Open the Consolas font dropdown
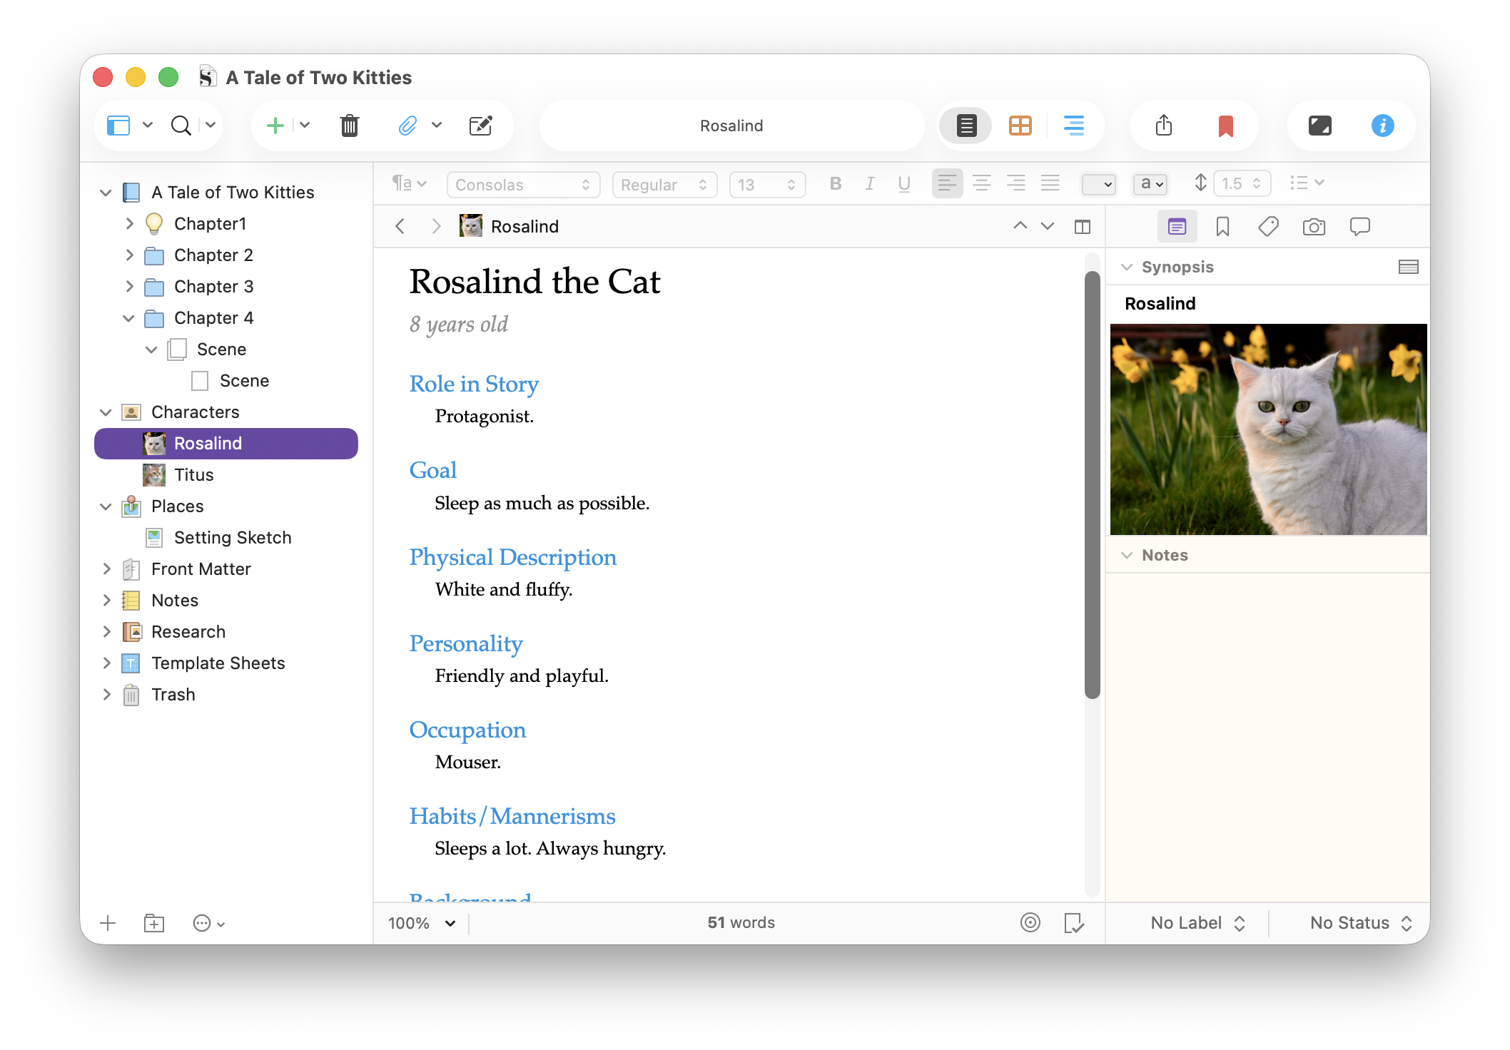 523,185
